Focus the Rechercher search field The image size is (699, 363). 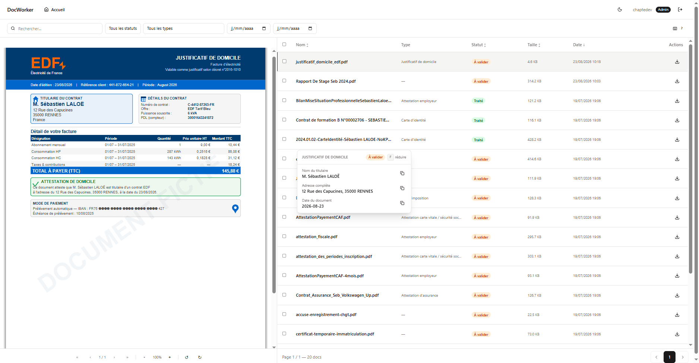[55, 28]
